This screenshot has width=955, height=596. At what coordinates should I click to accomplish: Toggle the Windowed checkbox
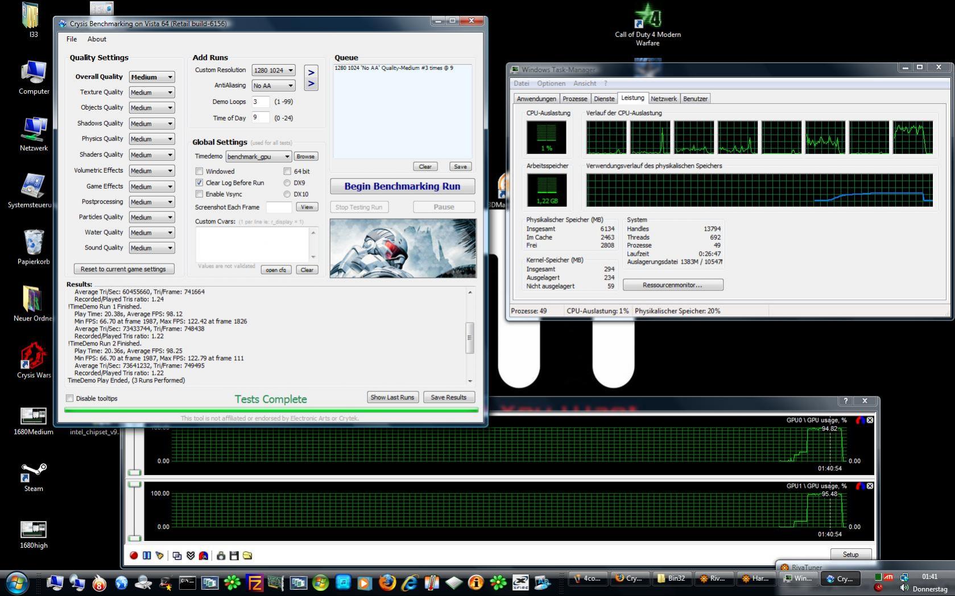click(x=199, y=171)
